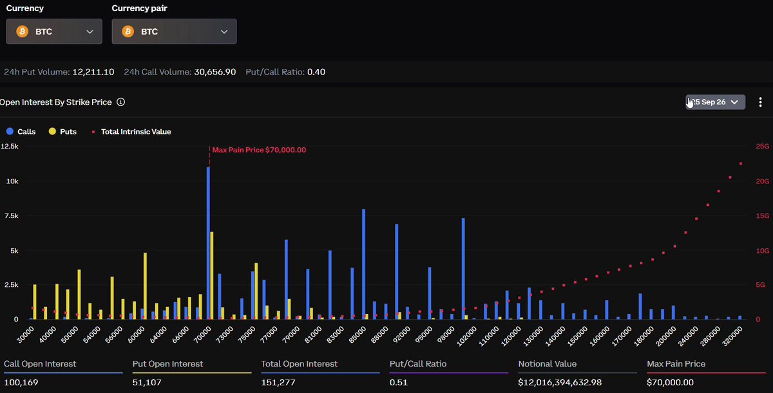Click the tall blue call bar at 70000 strike
The image size is (773, 393).
tap(208, 243)
